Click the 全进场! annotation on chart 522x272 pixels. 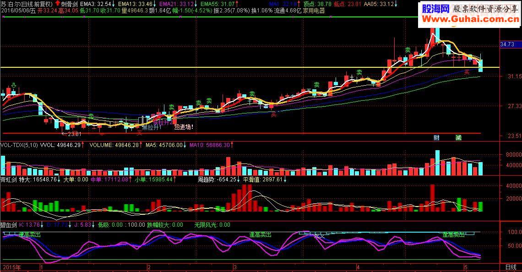(x=184, y=127)
